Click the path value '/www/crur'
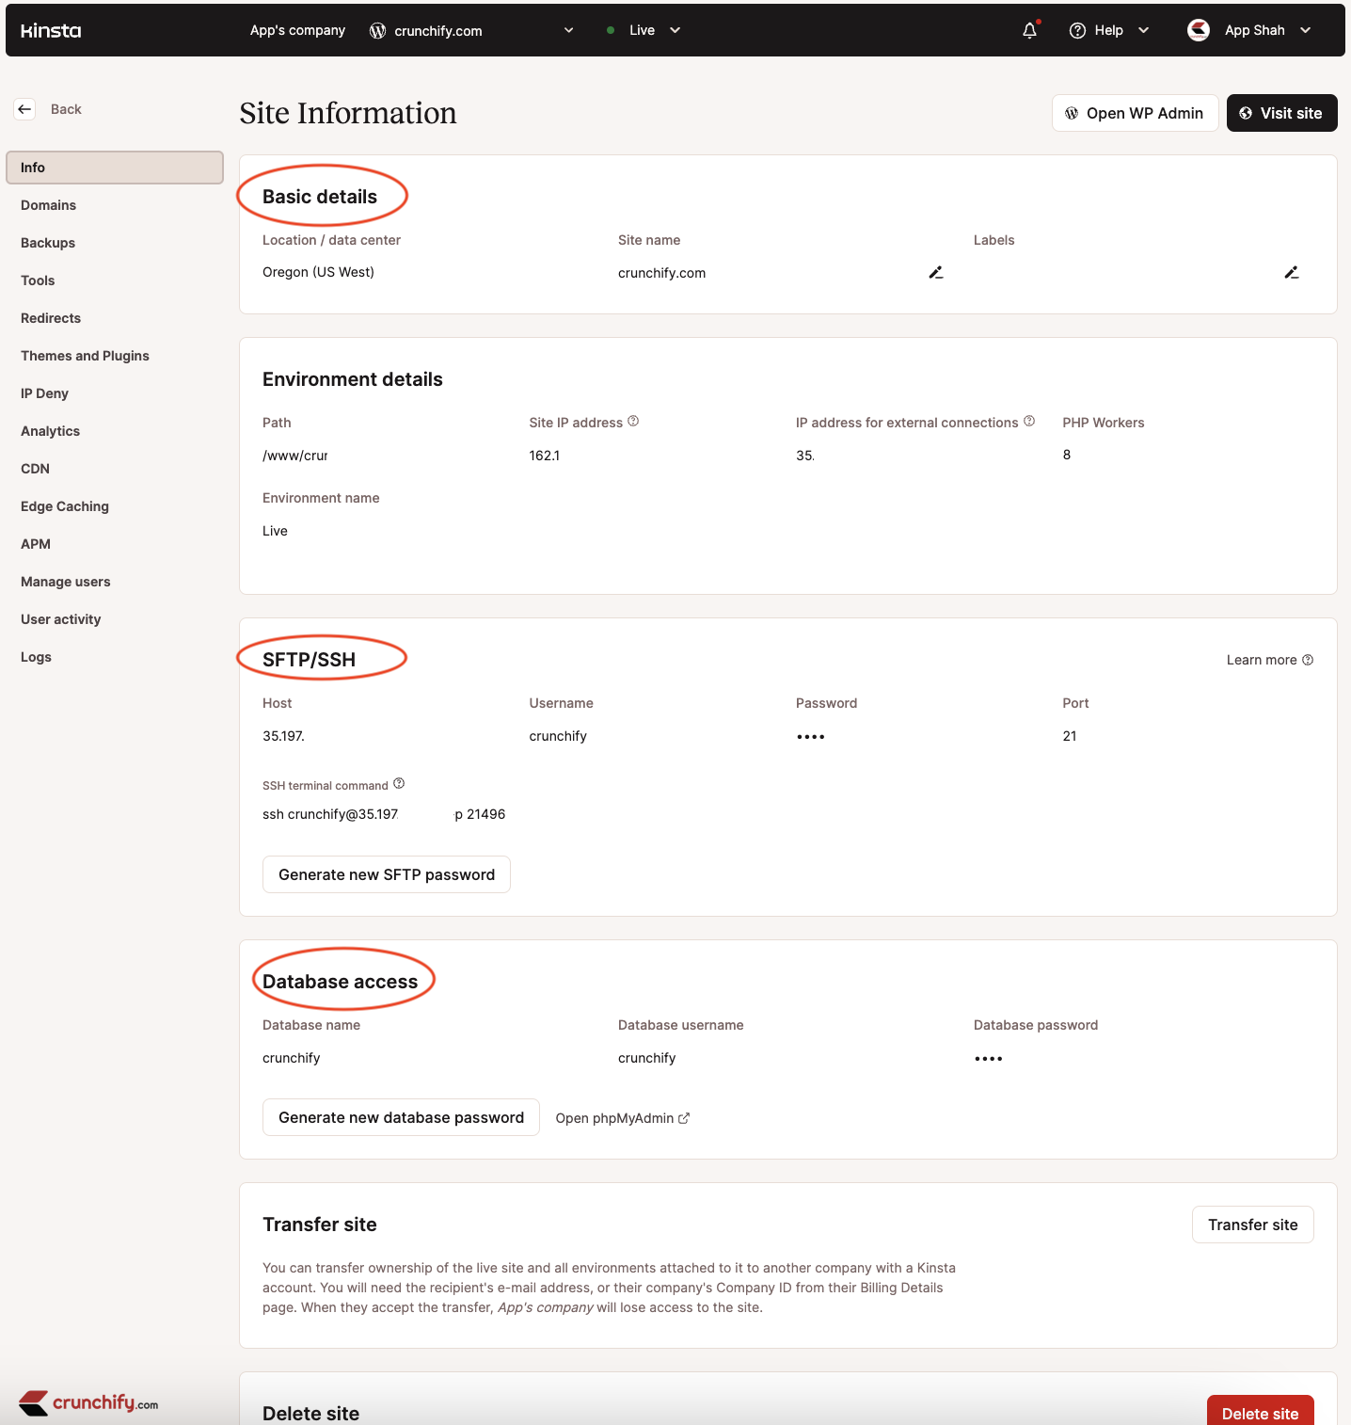This screenshot has width=1351, height=1425. (x=295, y=456)
